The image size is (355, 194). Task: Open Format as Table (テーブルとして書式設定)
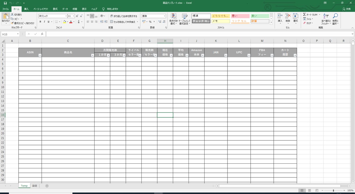(184, 19)
